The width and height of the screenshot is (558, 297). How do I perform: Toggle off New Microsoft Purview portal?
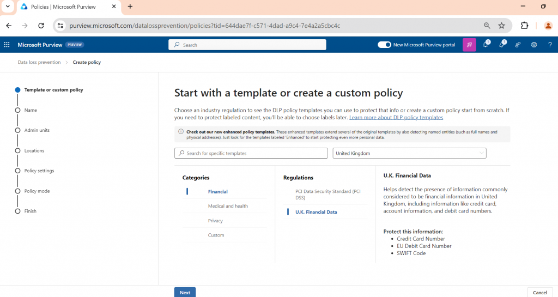[384, 45]
